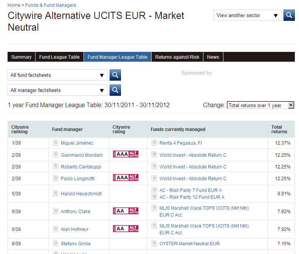This screenshot has height=254, width=299.
Task: Open Funds & Fund Managers breadcrumb link
Action: coord(51,5)
